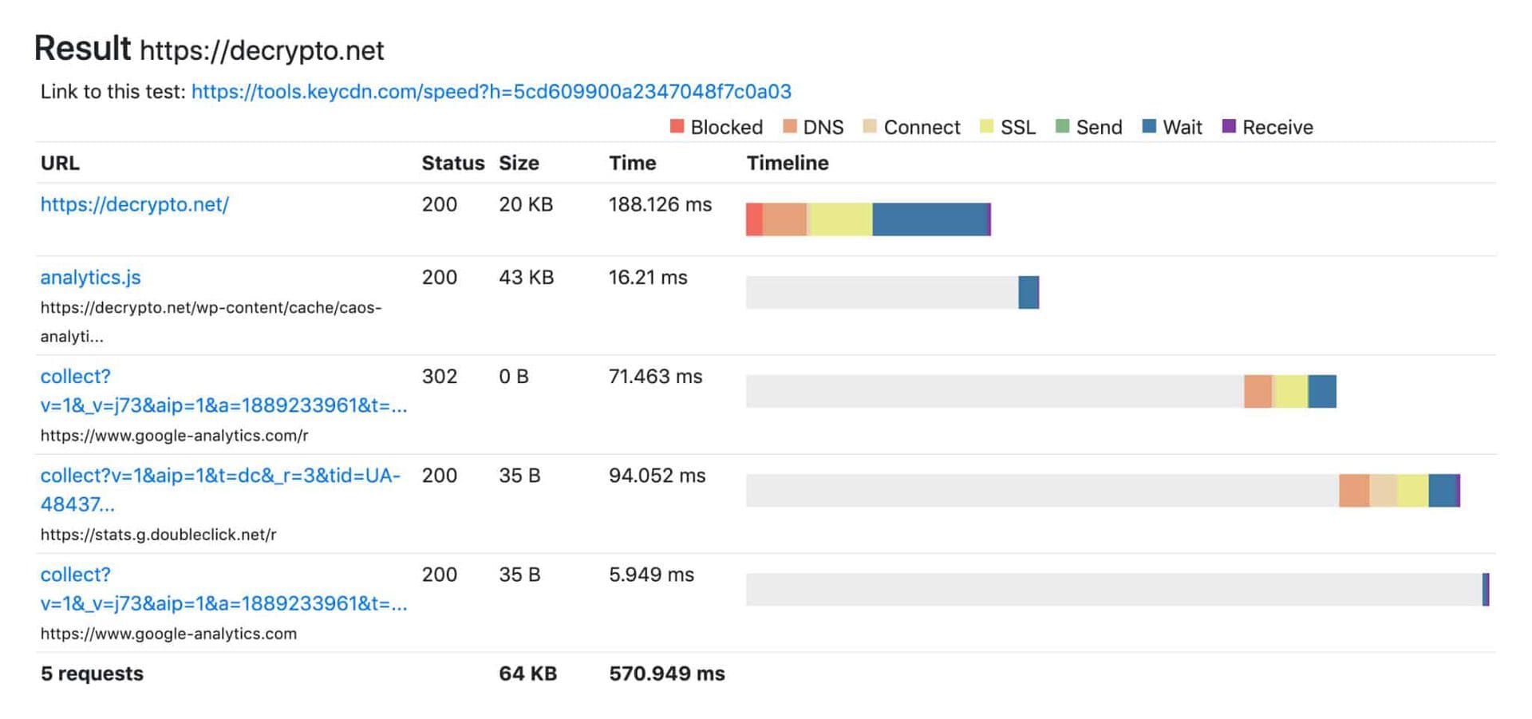
Task: Click the beige Connect segment in doubleclick timeline
Action: pyautogui.click(x=1384, y=490)
